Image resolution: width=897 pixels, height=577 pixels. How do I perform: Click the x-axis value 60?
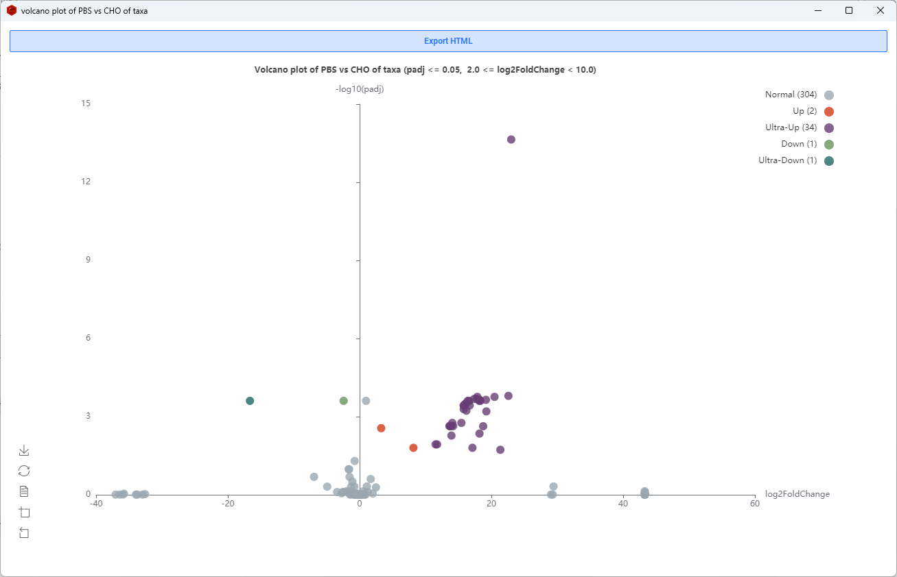click(755, 504)
